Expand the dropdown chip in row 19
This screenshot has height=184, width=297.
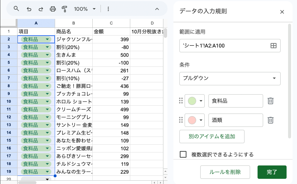47,172
